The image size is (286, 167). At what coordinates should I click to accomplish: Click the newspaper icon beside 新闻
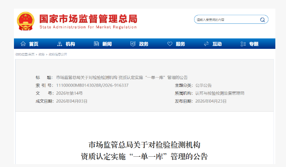point(96,44)
